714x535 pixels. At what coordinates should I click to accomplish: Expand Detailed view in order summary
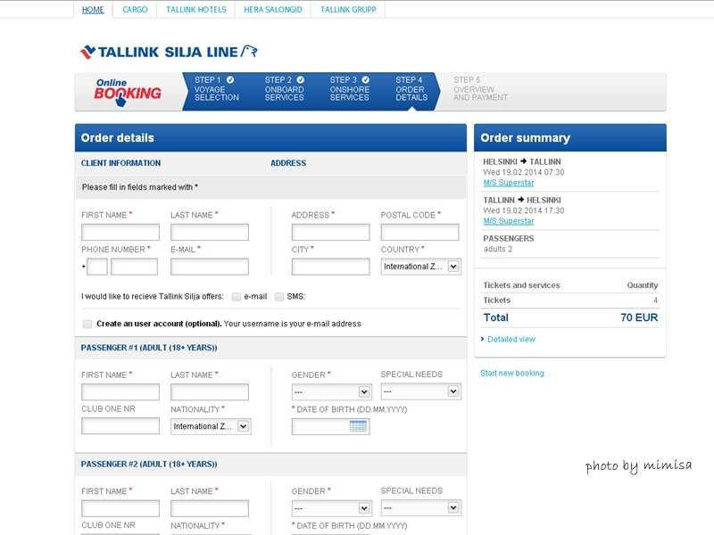[x=511, y=340]
